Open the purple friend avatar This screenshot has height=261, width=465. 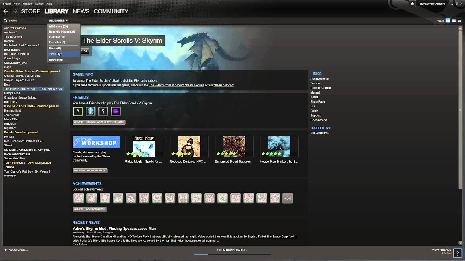pos(116,111)
